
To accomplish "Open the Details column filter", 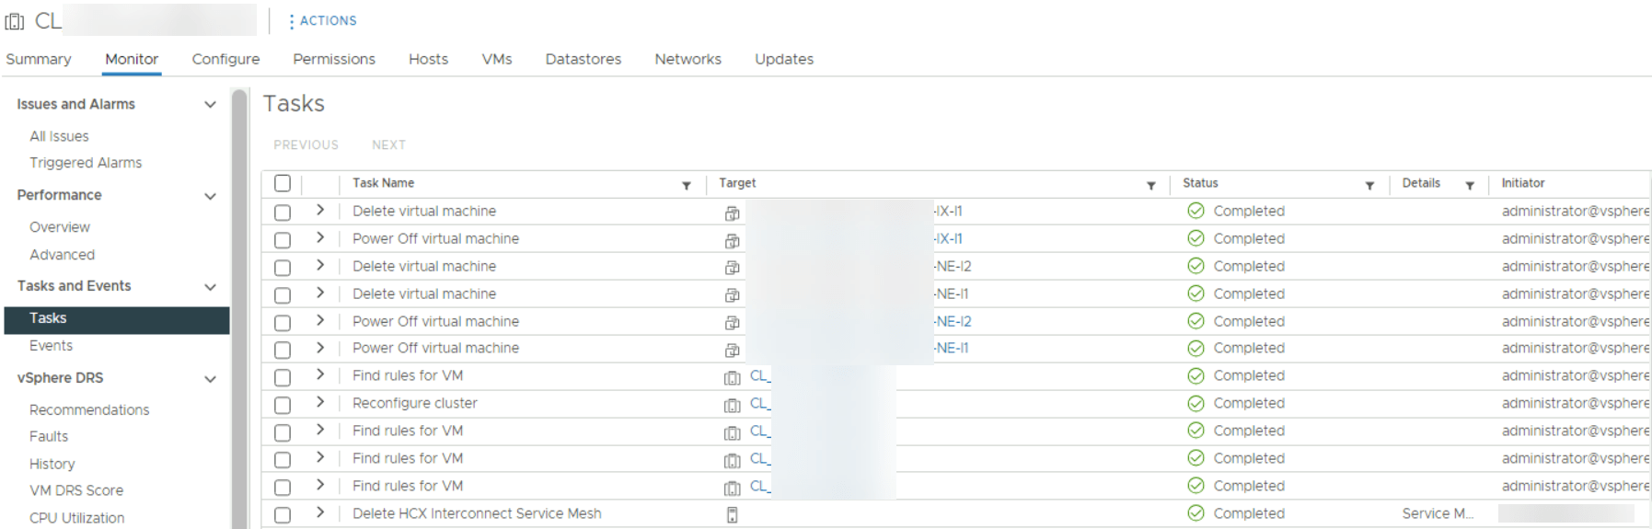I will pos(1470,186).
